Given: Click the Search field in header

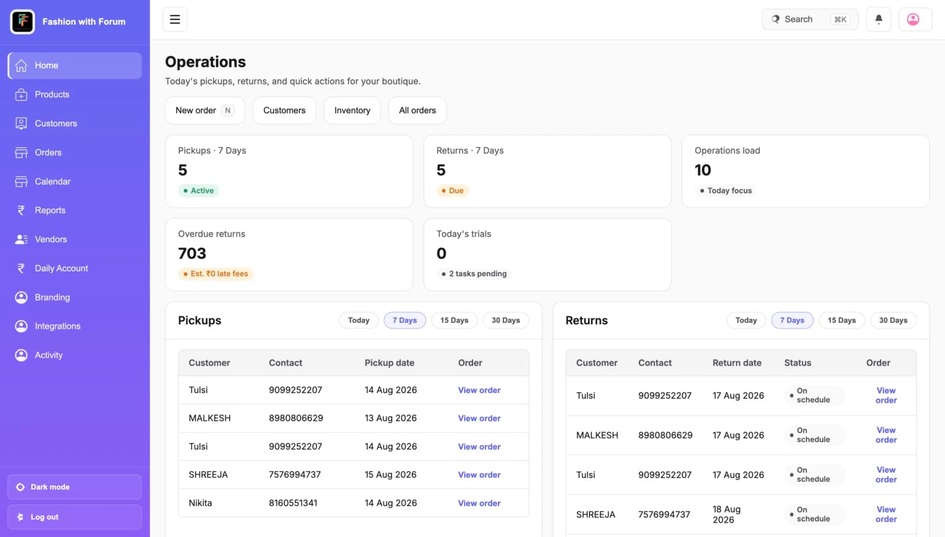Looking at the screenshot, I should 810,19.
